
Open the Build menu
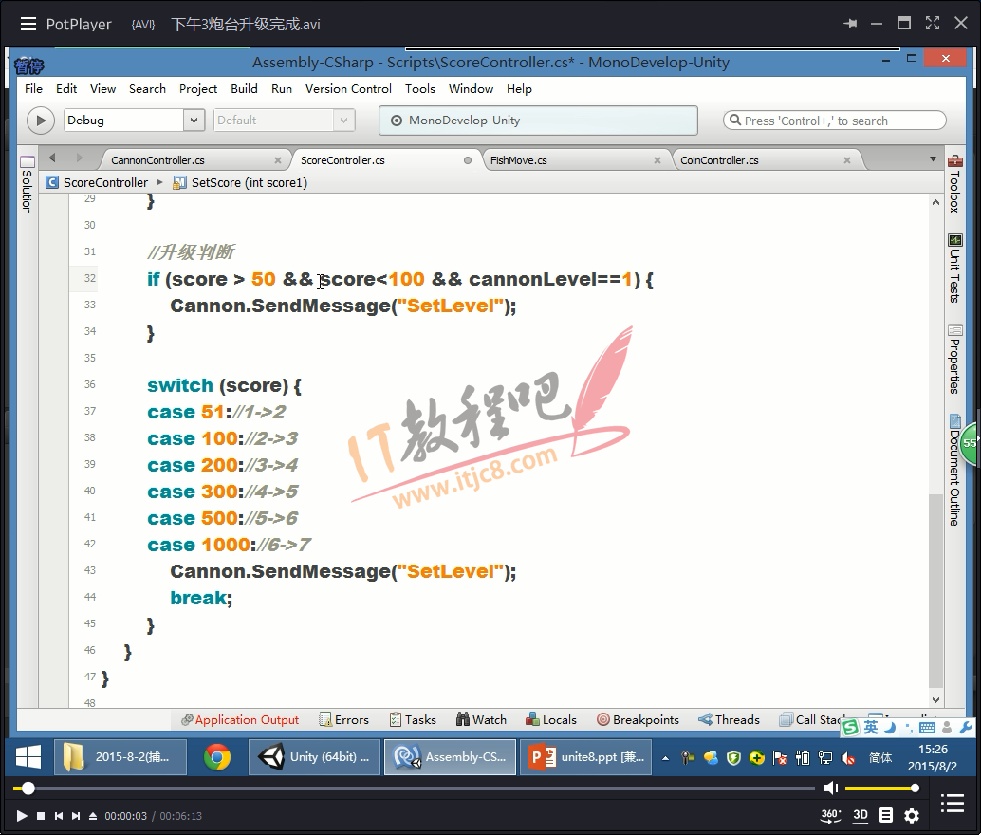pos(244,89)
